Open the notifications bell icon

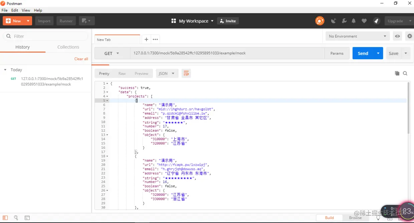(354, 21)
